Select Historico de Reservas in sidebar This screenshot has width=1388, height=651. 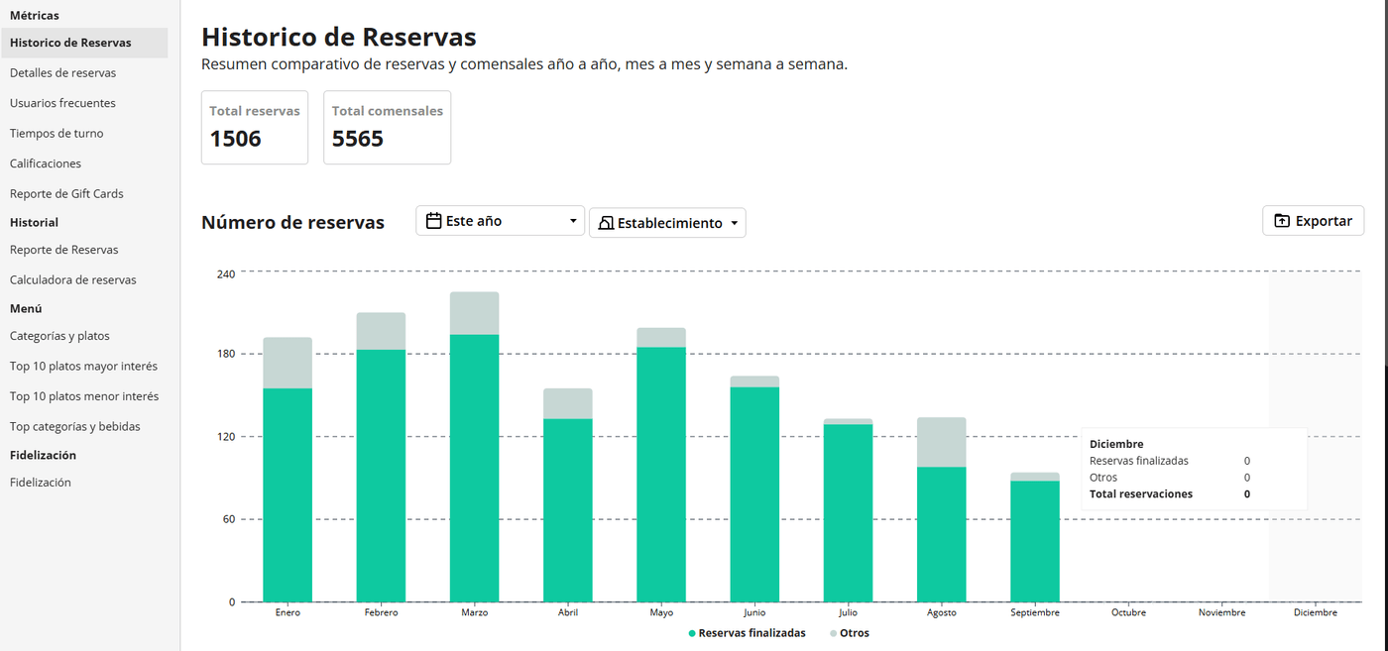(84, 43)
